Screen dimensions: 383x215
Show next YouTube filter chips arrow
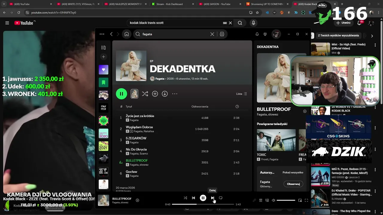coord(372,36)
